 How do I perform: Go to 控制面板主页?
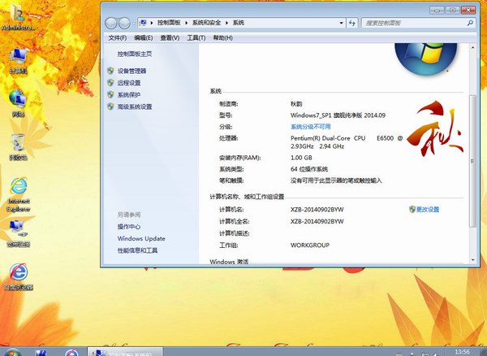[135, 54]
